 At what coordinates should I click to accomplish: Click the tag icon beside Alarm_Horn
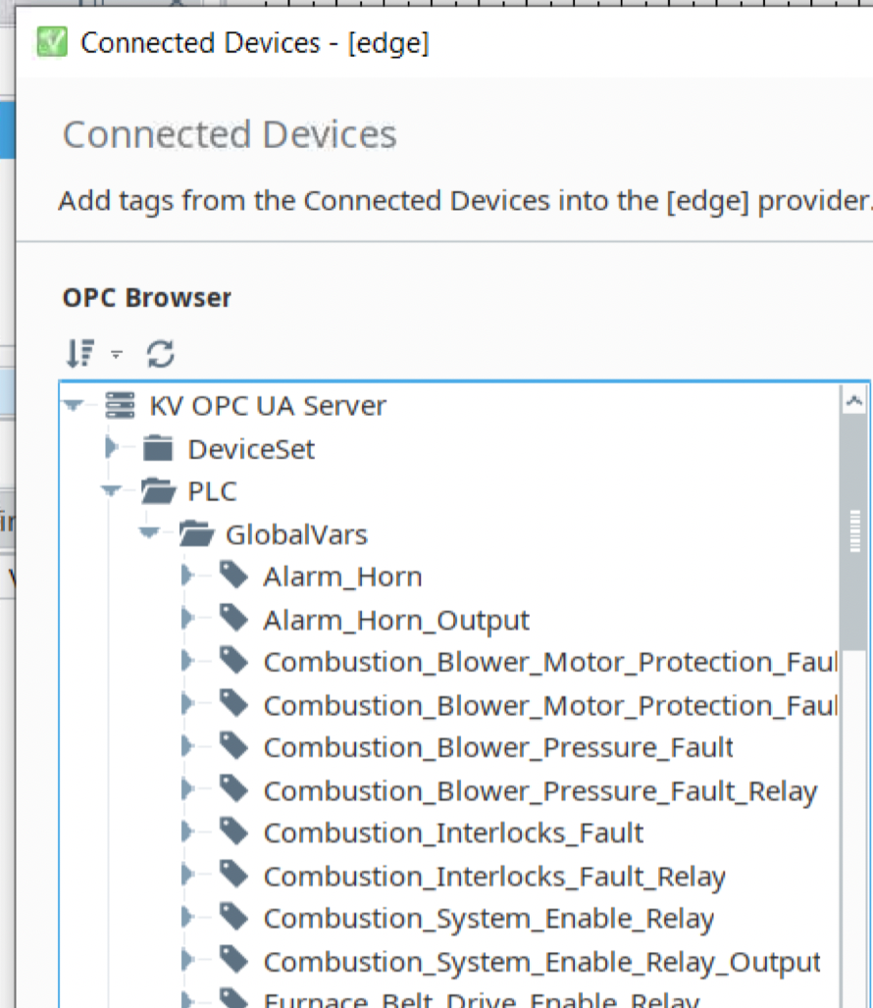click(x=235, y=574)
